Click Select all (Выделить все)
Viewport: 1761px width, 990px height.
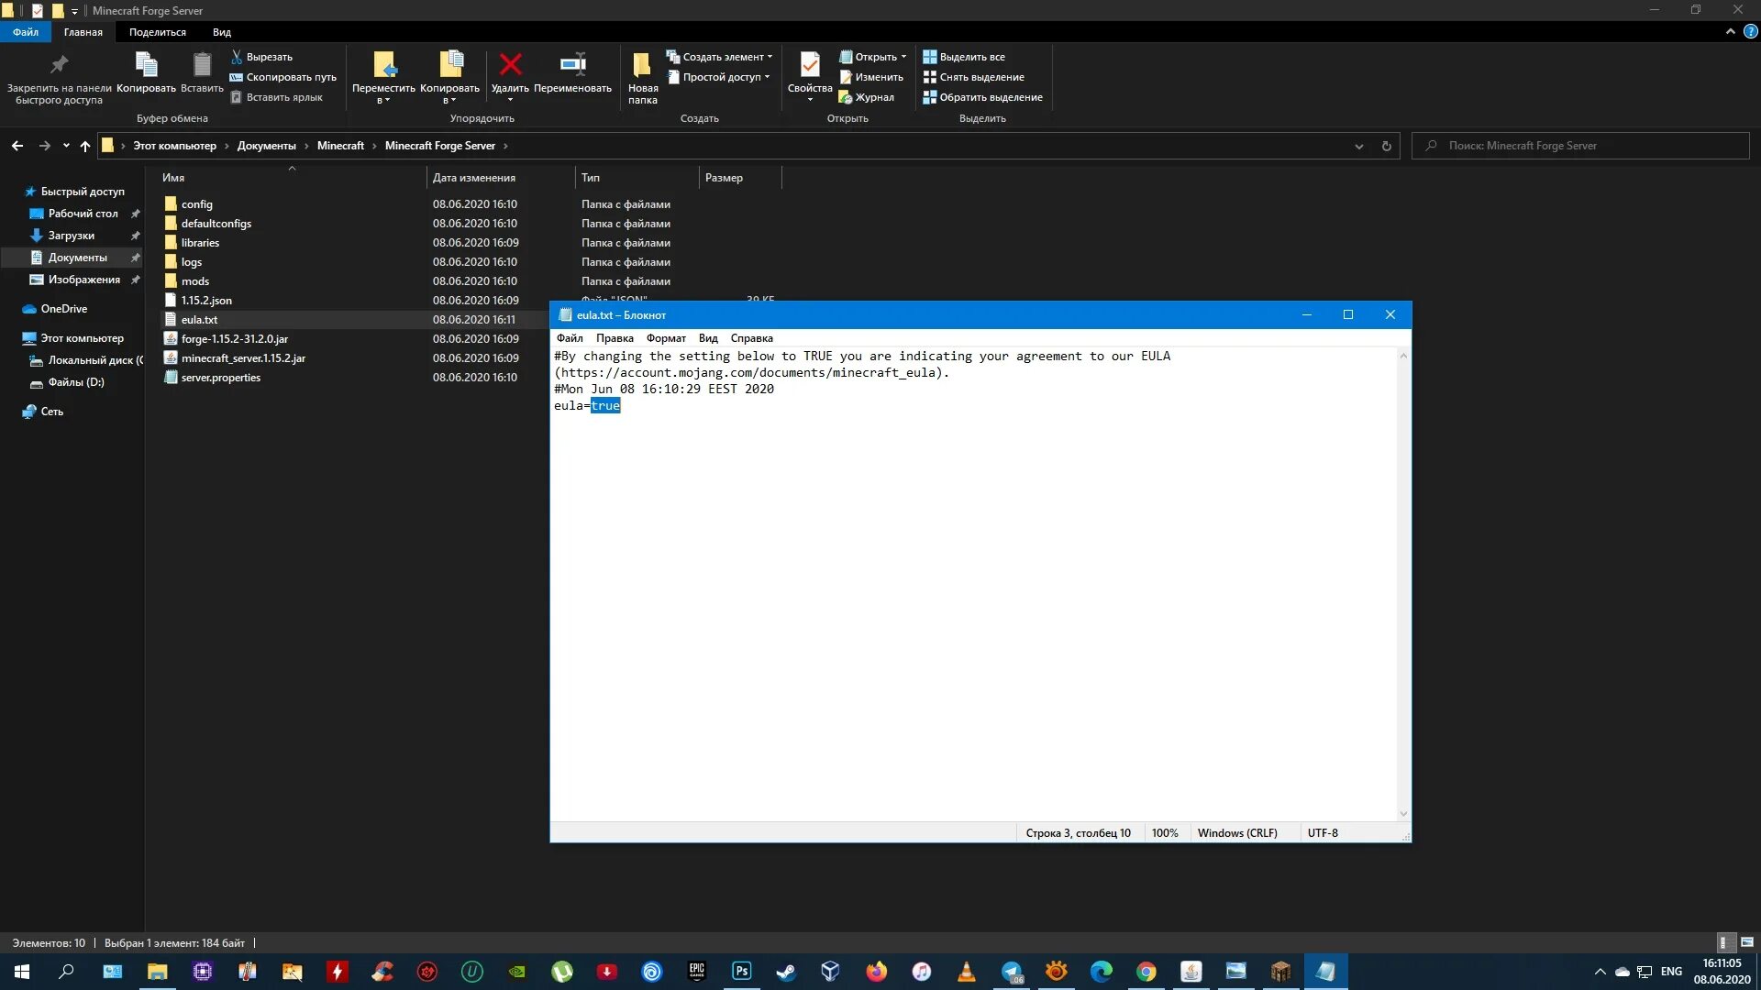[964, 57]
